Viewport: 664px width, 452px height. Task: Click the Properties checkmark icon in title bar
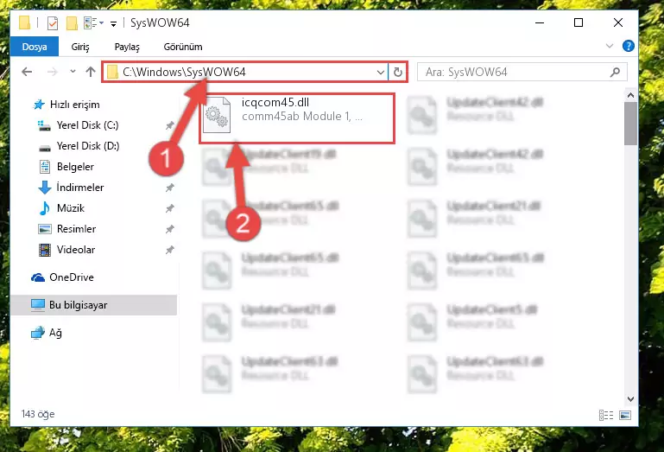coord(53,22)
